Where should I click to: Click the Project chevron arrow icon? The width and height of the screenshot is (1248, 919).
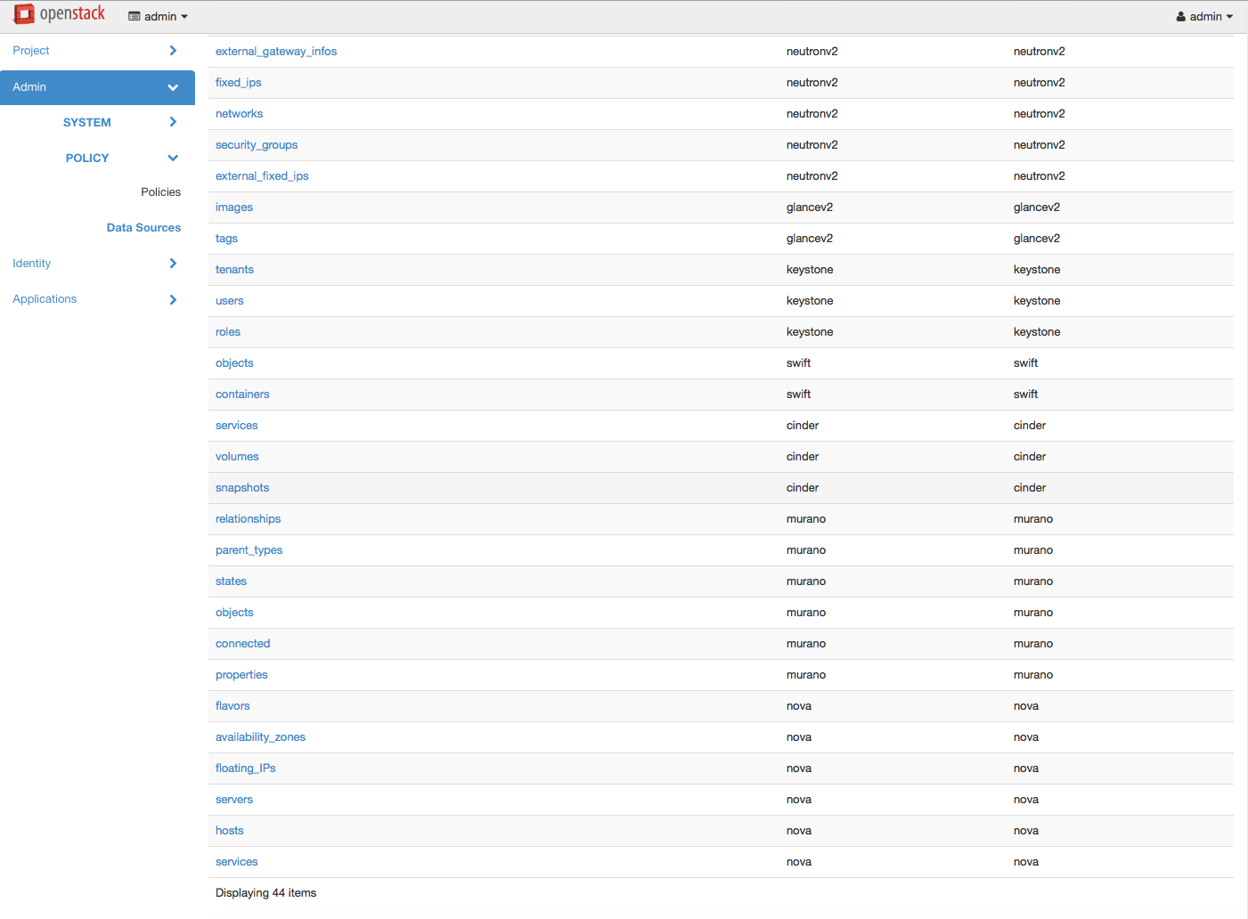pyautogui.click(x=173, y=51)
